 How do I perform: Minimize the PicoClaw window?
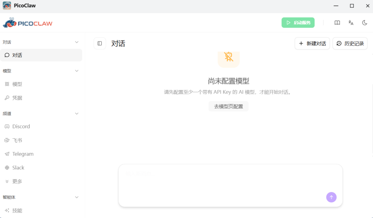pyautogui.click(x=336, y=6)
